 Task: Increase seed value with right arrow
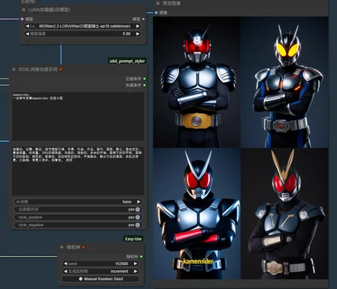pyautogui.click(x=136, y=264)
